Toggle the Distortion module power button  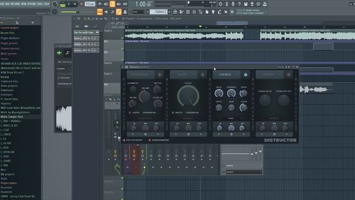point(159,74)
